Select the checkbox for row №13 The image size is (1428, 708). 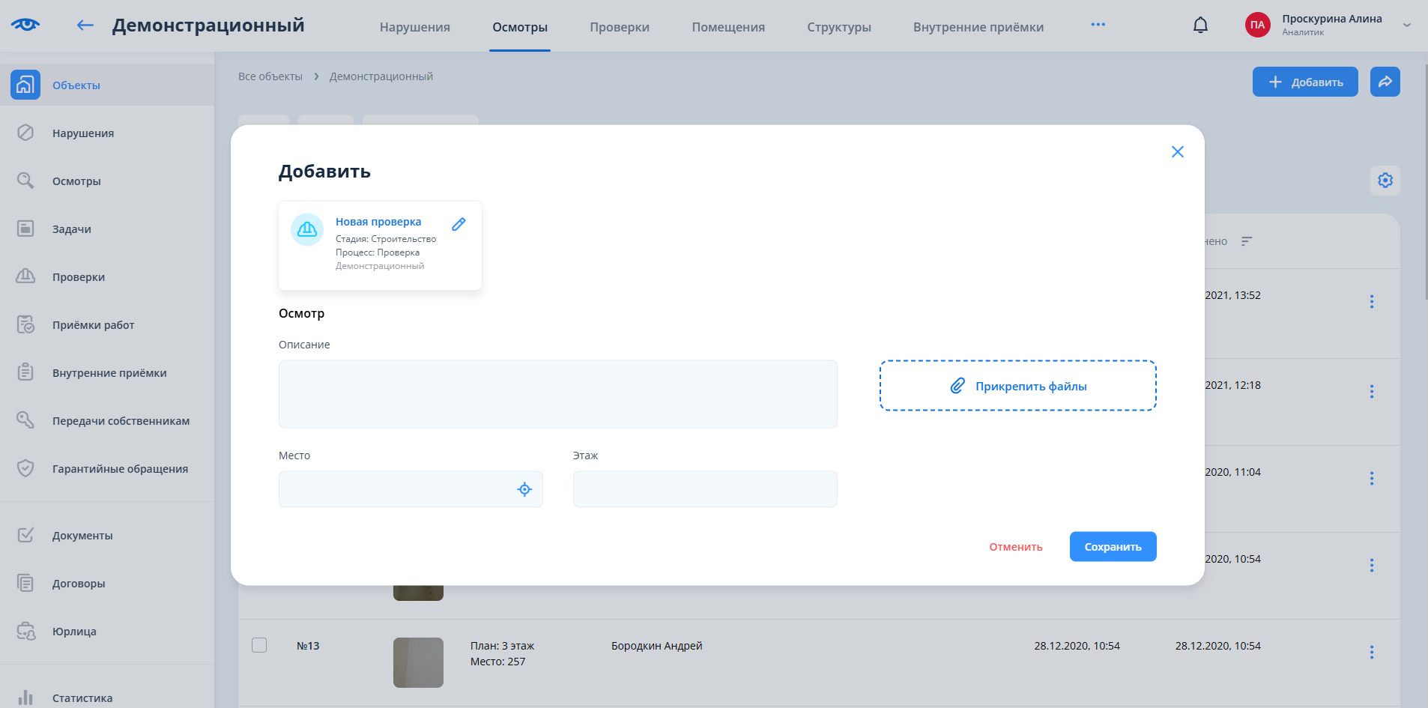coord(259,645)
